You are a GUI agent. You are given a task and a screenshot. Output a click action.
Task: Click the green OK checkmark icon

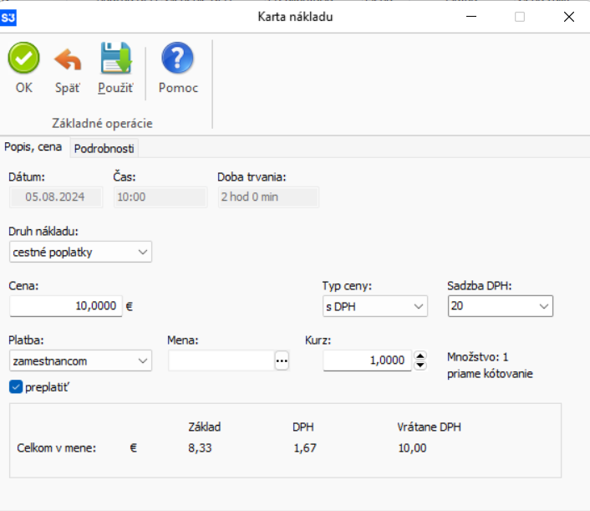coord(23,59)
